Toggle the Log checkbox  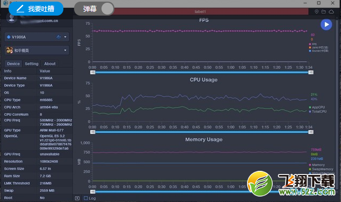click(x=86, y=198)
